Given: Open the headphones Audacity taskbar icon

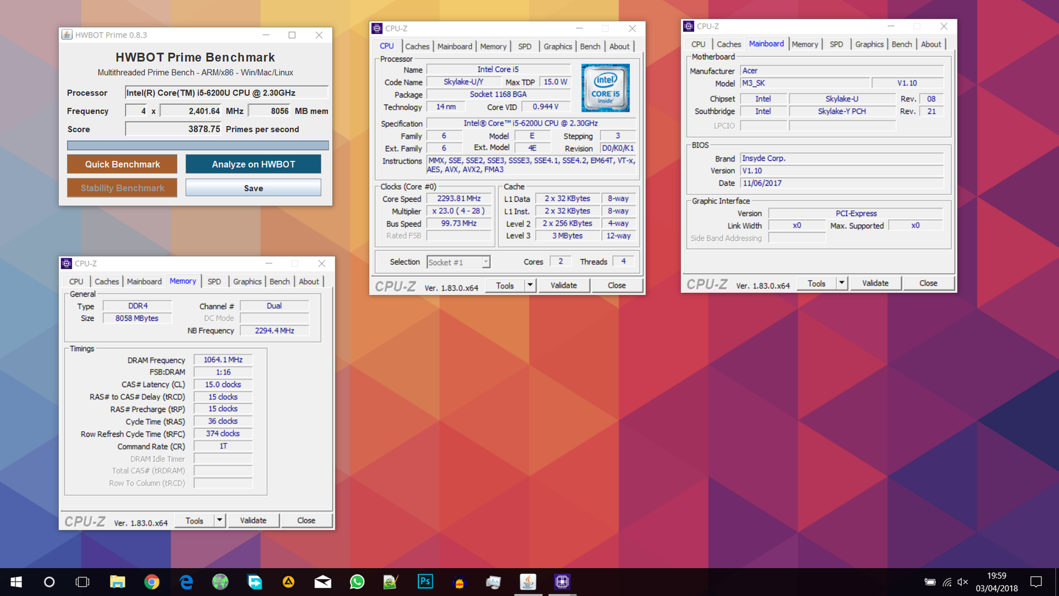Looking at the screenshot, I should click(x=459, y=582).
